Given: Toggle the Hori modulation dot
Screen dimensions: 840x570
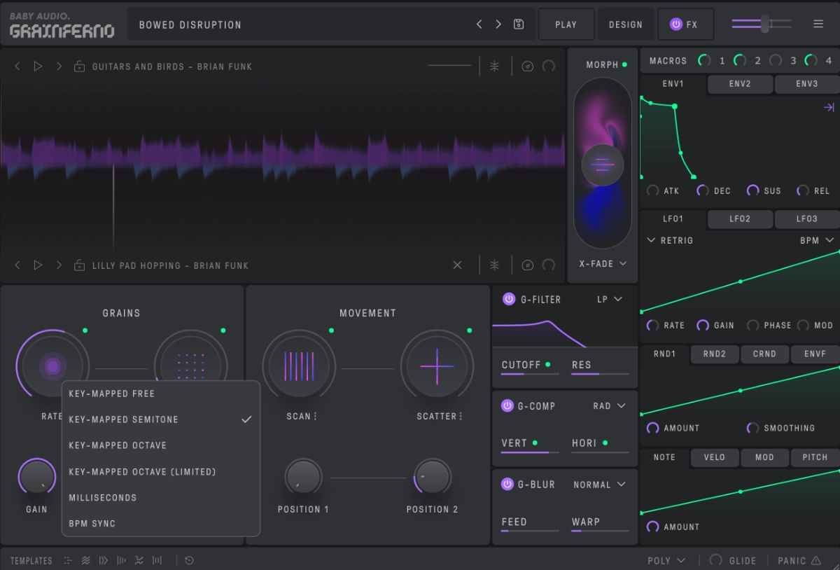Looking at the screenshot, I should (605, 443).
